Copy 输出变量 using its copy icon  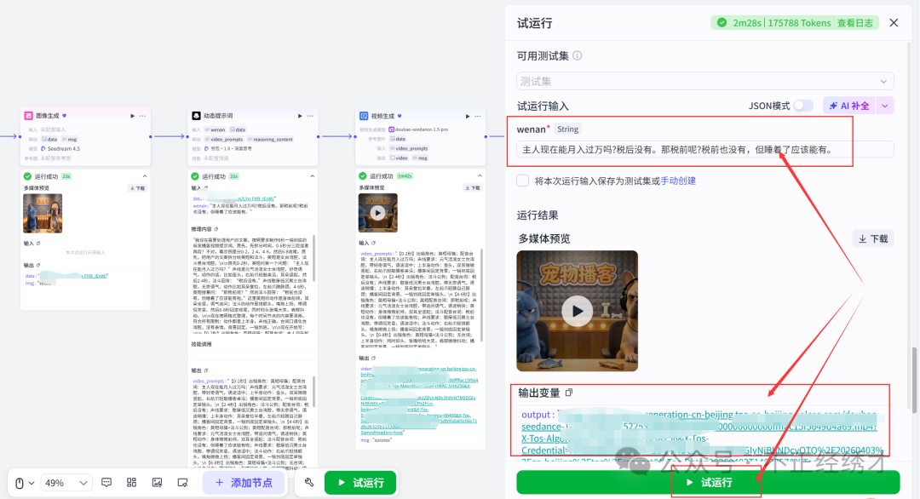tap(569, 391)
